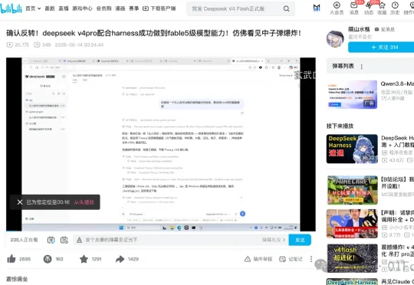Open the 【声明】 recommended video thumbnail

(352, 224)
